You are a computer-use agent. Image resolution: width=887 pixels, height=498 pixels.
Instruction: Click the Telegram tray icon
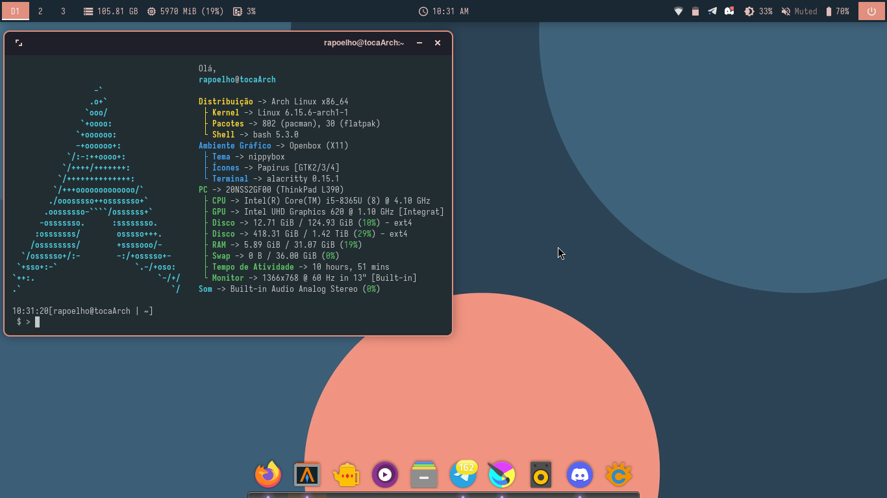click(x=712, y=11)
